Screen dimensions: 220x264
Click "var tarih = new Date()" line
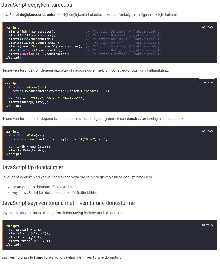29,147
